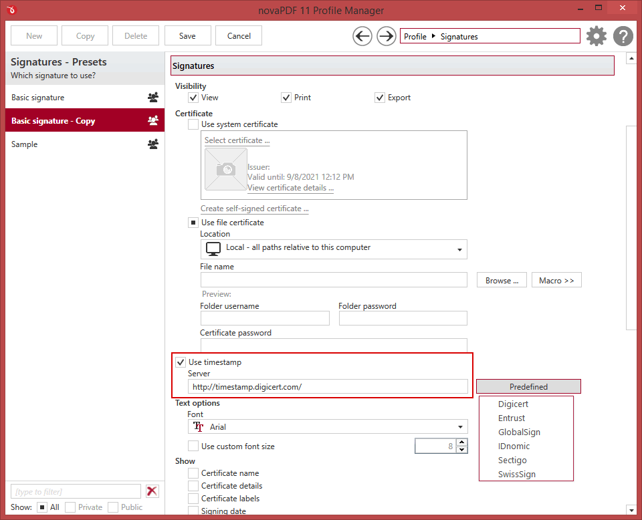642x520 pixels.
Task: Save the profile with the Save button
Action: [187, 35]
